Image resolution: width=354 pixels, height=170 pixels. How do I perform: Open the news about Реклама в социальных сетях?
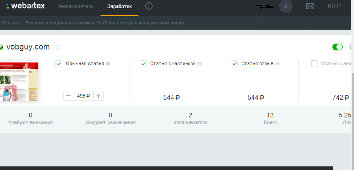(105, 23)
